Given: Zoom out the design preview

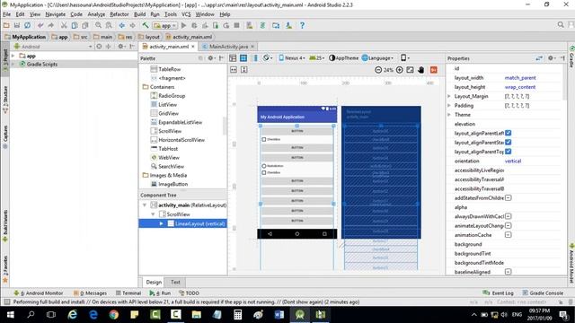Looking at the screenshot, I should pos(378,70).
